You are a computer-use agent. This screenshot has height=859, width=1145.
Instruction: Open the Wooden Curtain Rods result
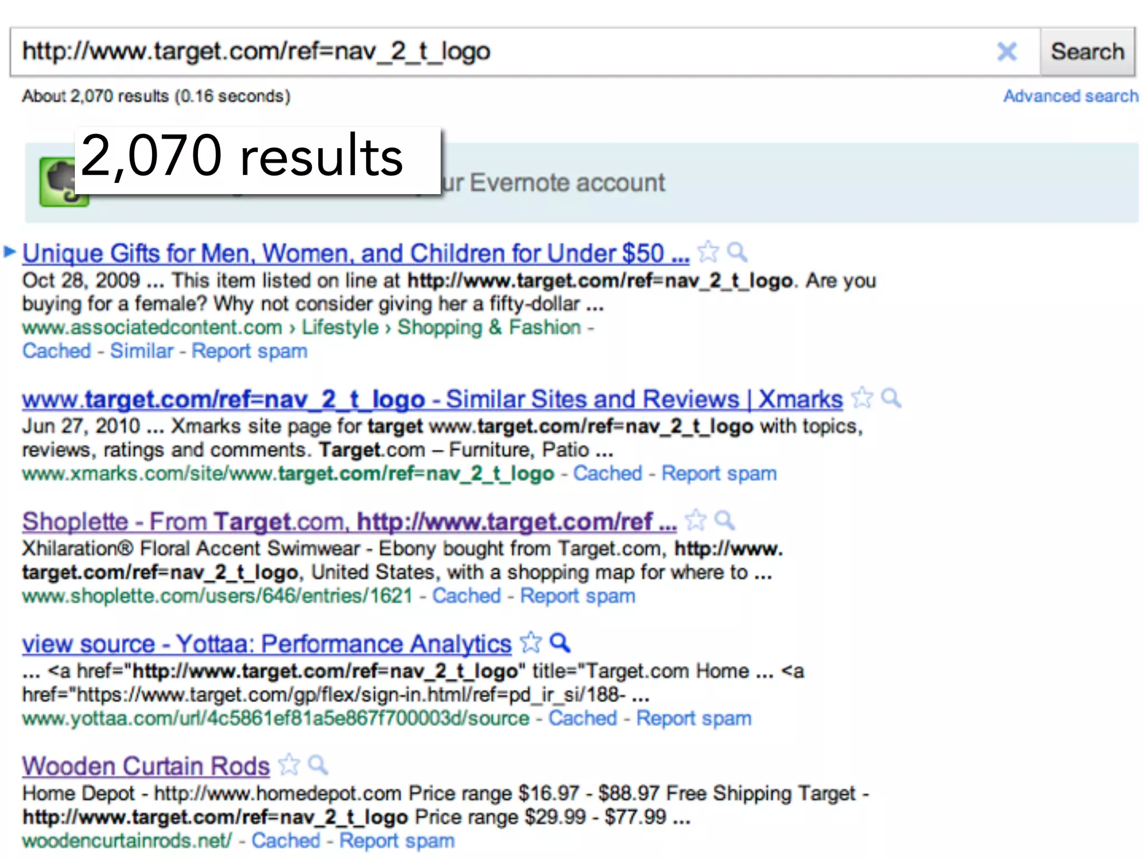click(x=146, y=766)
